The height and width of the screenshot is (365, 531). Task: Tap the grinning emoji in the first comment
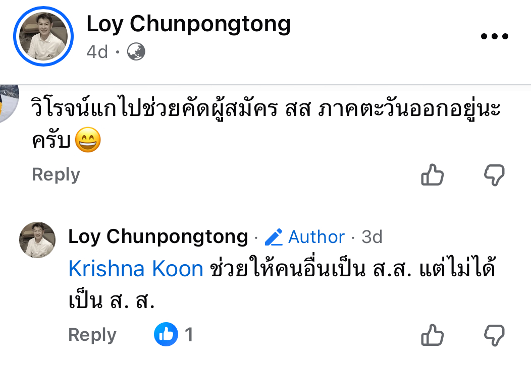87,141
